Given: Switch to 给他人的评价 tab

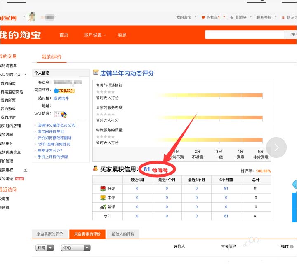Looking at the screenshot, I should (x=123, y=234).
